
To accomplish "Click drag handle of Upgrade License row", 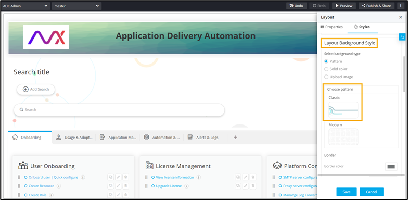I will [146, 186].
